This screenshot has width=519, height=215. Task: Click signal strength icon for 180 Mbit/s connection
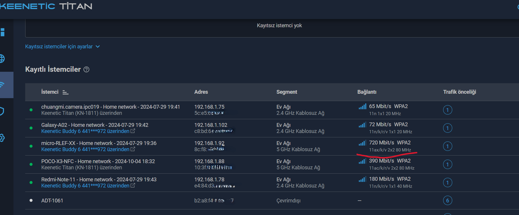tap(362, 179)
